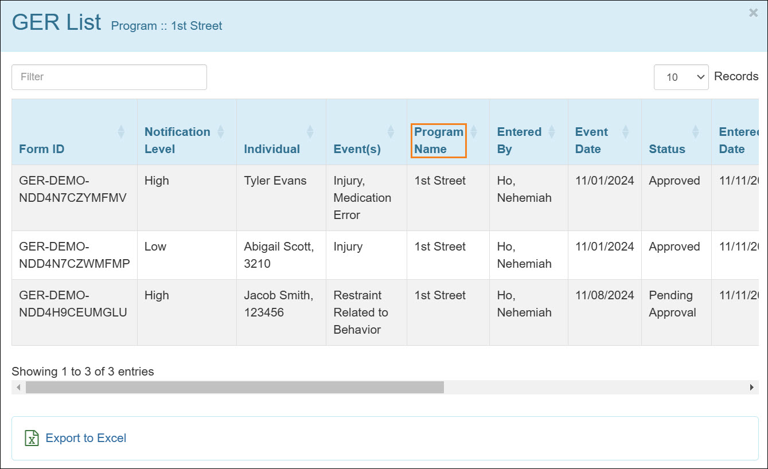768x469 pixels.
Task: Select the Tyler Evans row
Action: pos(275,181)
